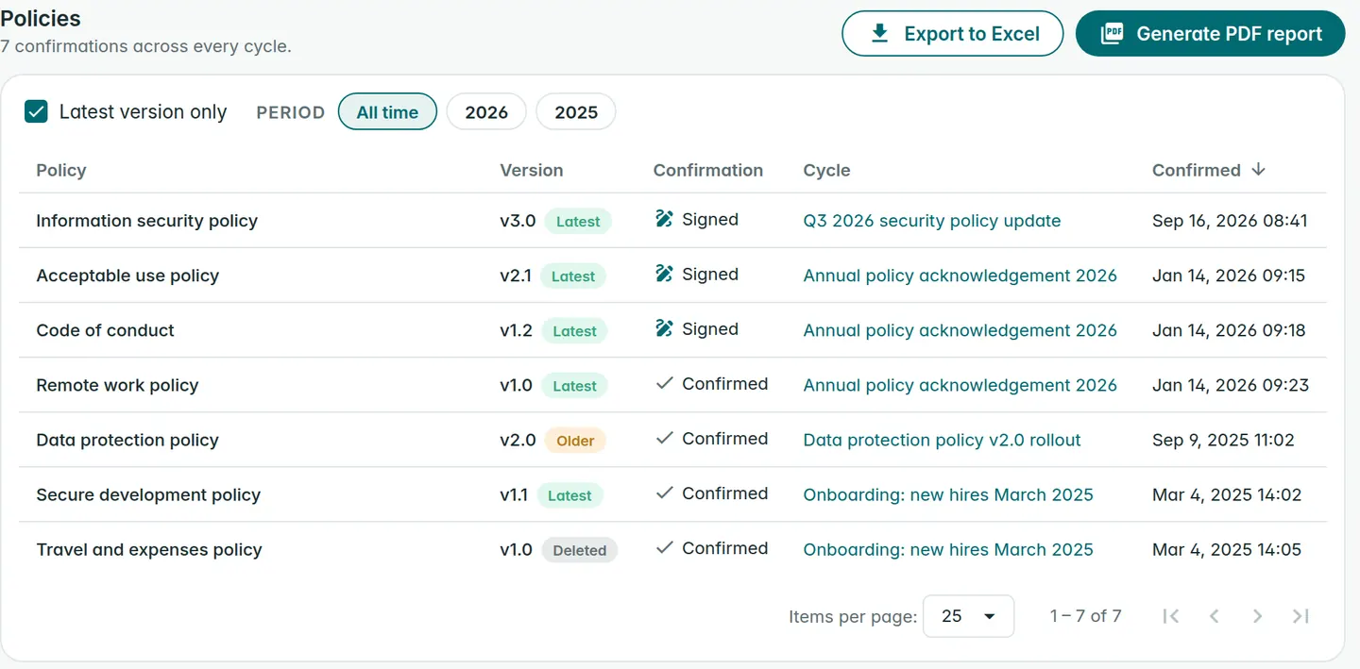
Task: Sort by the Cycle column header
Action: click(x=826, y=170)
